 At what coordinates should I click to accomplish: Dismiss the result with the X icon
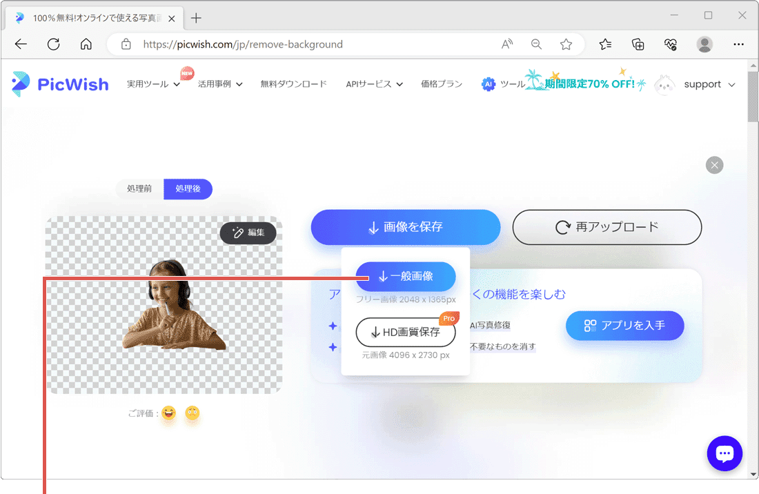click(x=714, y=165)
